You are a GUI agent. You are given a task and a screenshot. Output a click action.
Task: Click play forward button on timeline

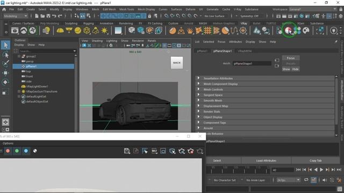[321, 169]
